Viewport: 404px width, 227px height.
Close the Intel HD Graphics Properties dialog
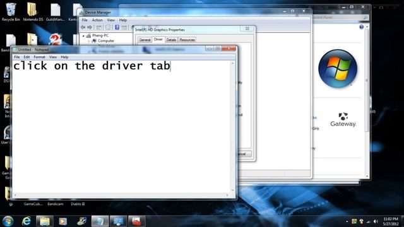click(247, 28)
